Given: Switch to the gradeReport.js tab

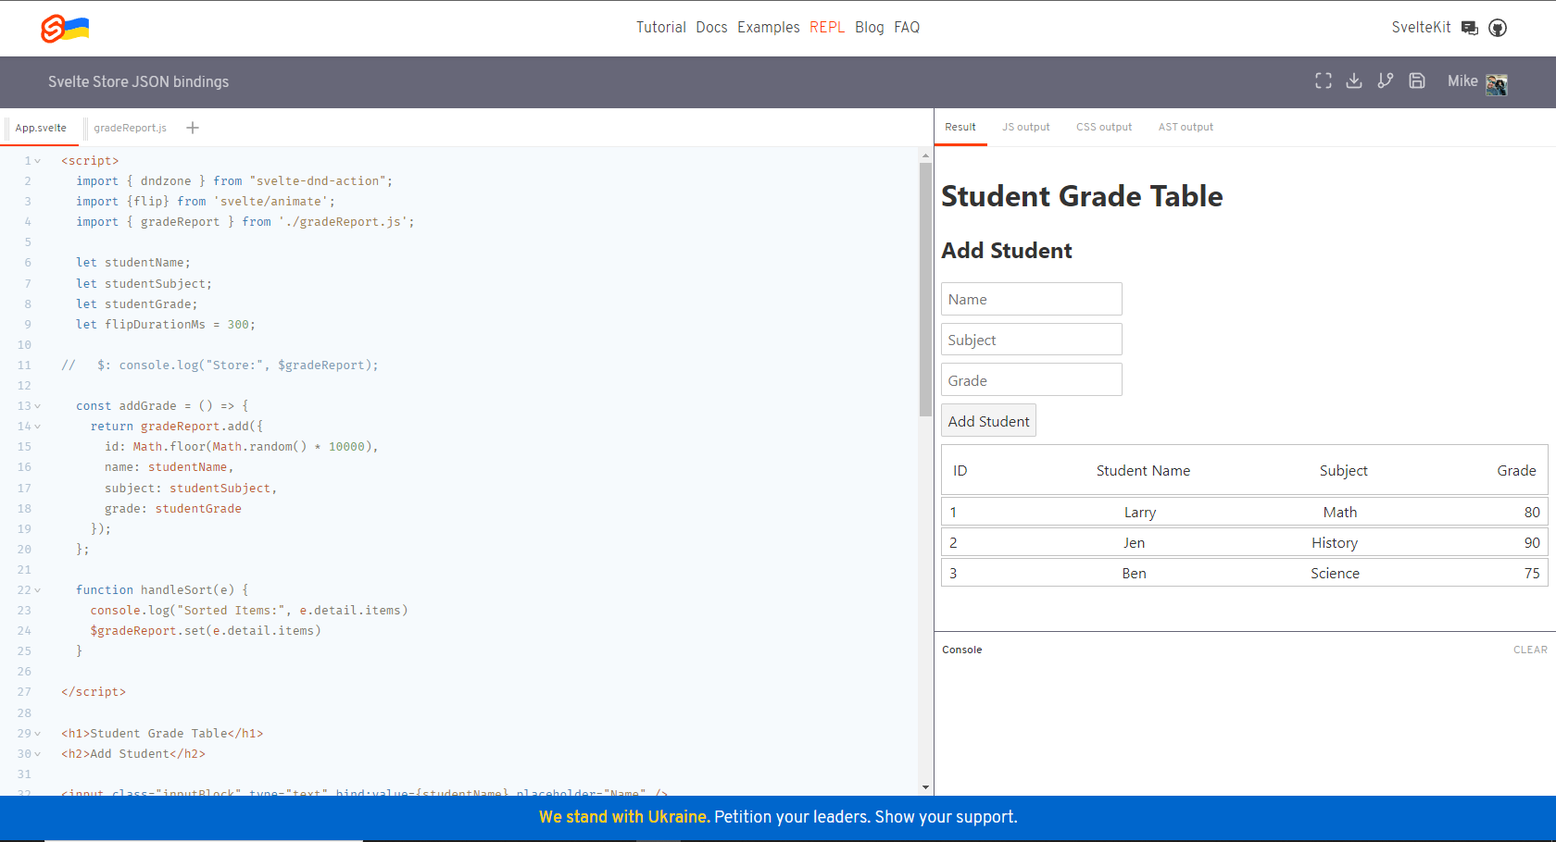Looking at the screenshot, I should pos(130,128).
